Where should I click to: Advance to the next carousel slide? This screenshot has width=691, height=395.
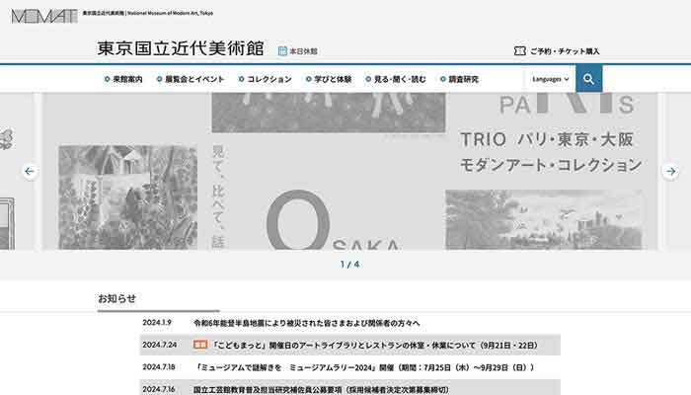click(x=670, y=171)
